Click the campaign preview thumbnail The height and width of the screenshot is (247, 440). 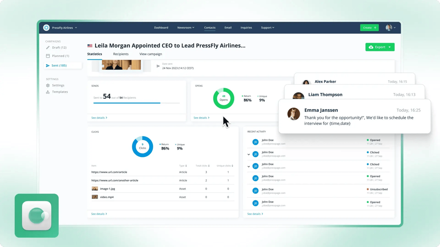121,65
